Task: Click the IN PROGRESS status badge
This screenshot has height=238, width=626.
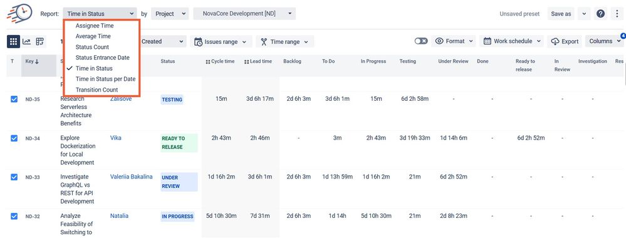Action: point(178,217)
